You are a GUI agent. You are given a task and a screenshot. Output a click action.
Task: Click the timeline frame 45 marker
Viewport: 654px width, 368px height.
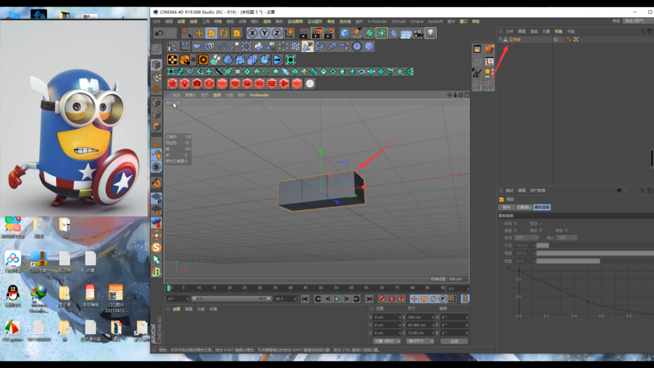click(x=305, y=287)
